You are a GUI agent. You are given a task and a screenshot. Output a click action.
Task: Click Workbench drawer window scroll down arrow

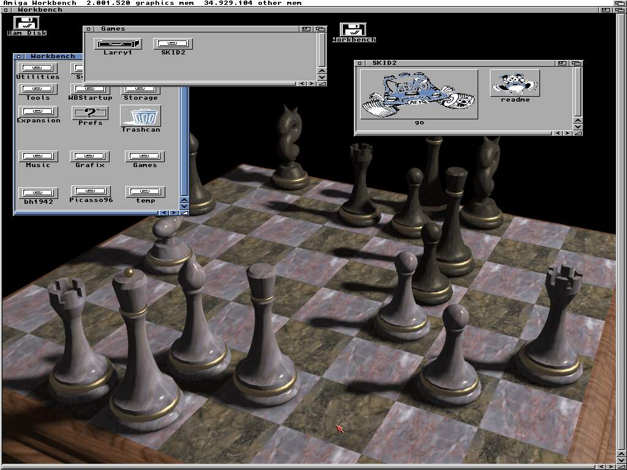[184, 206]
